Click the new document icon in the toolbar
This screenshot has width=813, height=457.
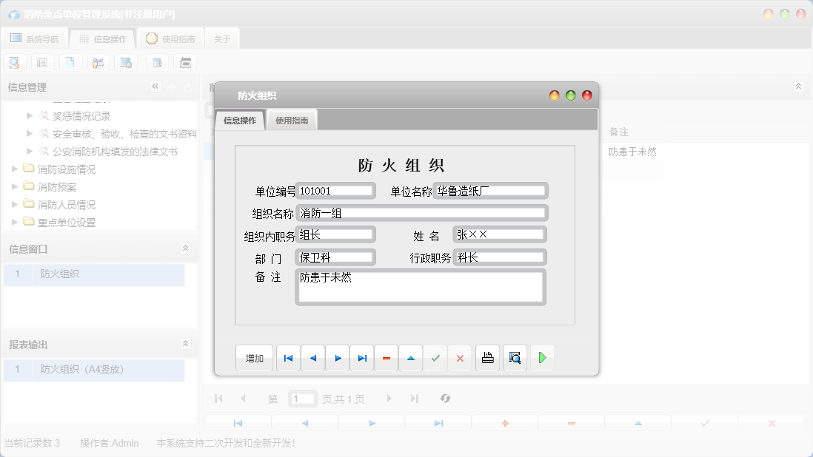pos(70,62)
